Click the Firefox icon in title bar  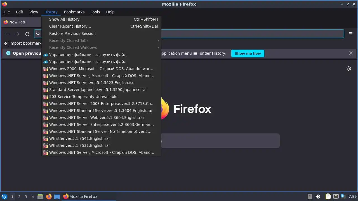4,4
